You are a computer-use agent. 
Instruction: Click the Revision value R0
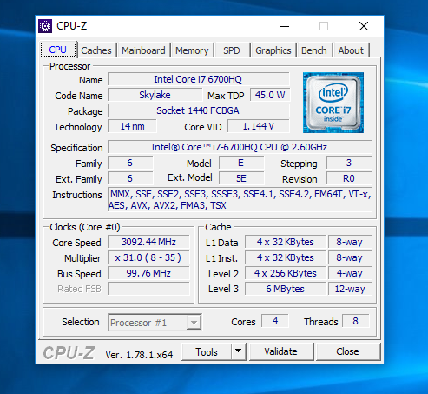pyautogui.click(x=349, y=178)
